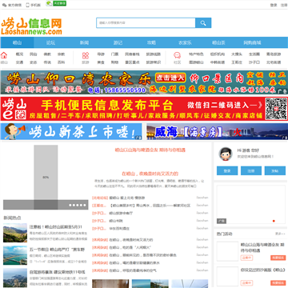Open the 崂山新茶上市 banner

click(x=71, y=131)
